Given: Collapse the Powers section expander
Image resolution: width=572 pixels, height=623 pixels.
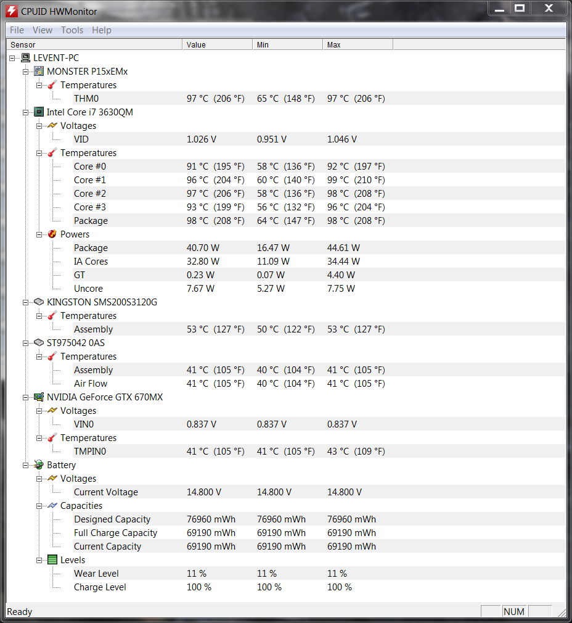Looking at the screenshot, I should [39, 234].
